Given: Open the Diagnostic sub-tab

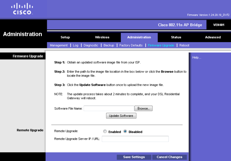Looking at the screenshot, I should point(91,46).
